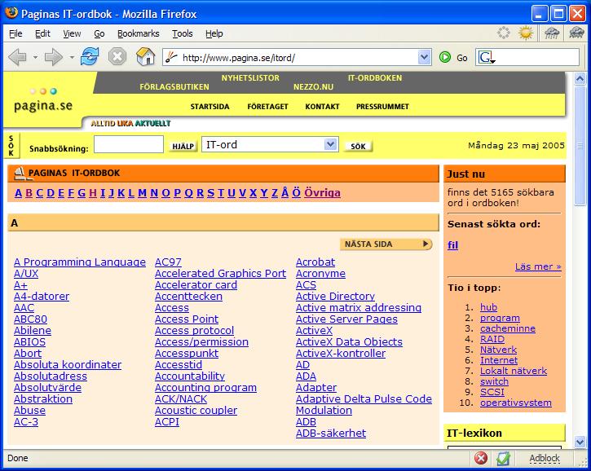Viewport: 591px width, 471px height.
Task: Open the ADB-säkerhet entry
Action: [x=331, y=434]
